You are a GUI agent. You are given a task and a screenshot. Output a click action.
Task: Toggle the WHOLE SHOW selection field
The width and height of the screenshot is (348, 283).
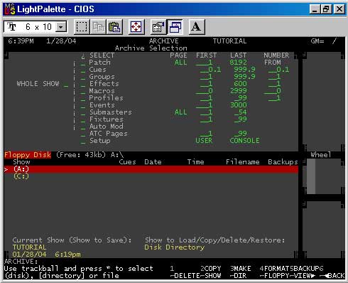[66, 84]
